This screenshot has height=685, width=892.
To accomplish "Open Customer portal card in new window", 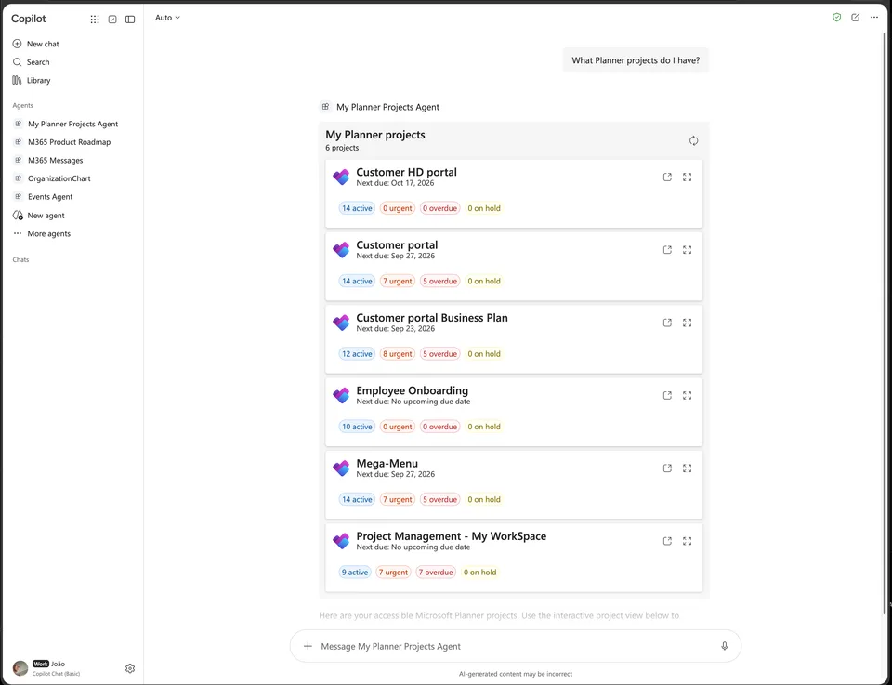I will pyautogui.click(x=667, y=250).
